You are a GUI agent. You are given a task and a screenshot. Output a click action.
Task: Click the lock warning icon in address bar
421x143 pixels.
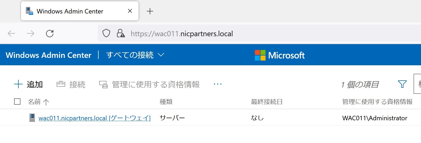click(121, 33)
